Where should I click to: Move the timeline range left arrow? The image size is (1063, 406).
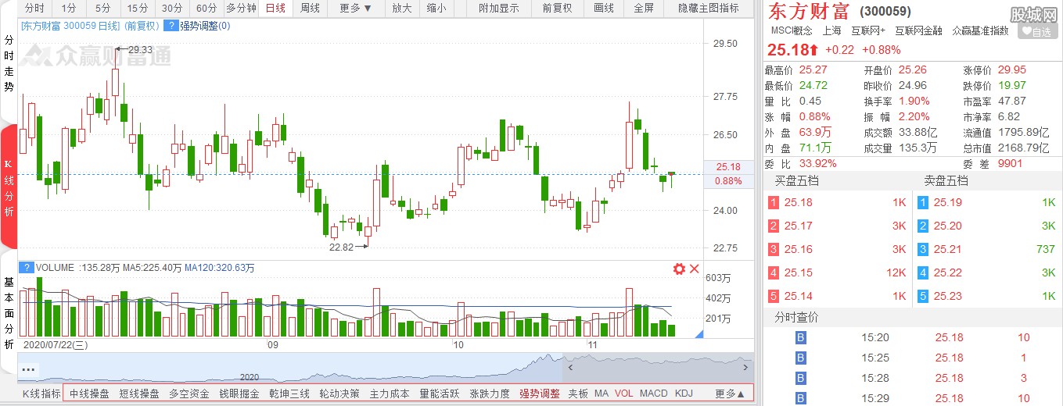(x=571, y=366)
